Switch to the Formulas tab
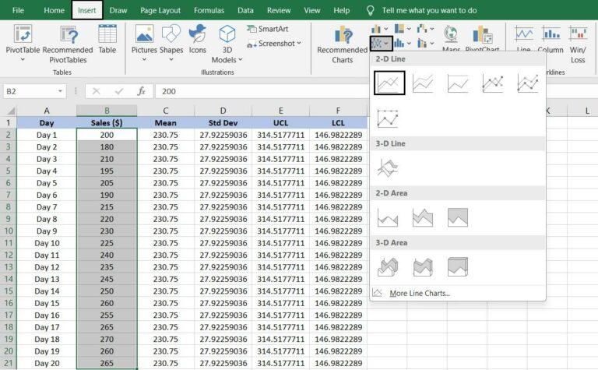The image size is (598, 370). point(209,11)
